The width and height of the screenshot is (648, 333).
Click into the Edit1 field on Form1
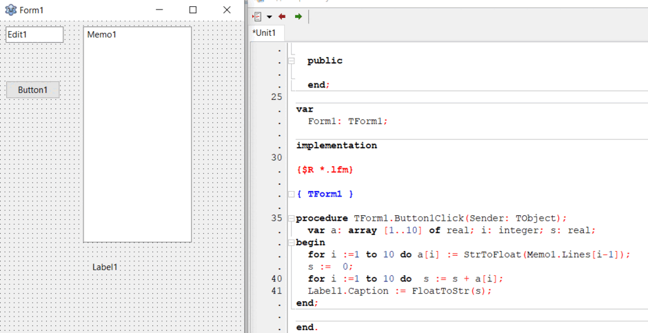(34, 34)
